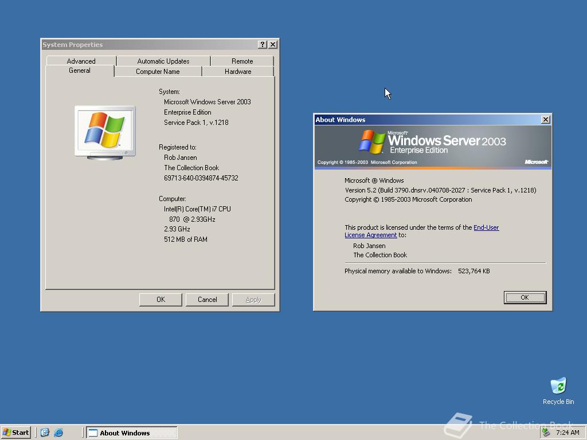The width and height of the screenshot is (587, 440).
Task: Click 'Enterprise Edition' in System Properties
Action: 187,112
